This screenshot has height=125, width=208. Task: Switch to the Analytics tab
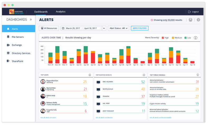click(x=61, y=12)
